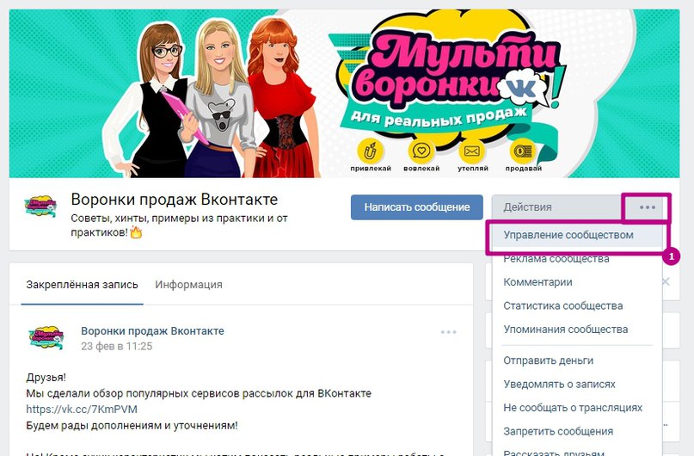Screen dimensions: 694x456
Task: Open the pinned post's three-dots options menu
Action: (448, 332)
